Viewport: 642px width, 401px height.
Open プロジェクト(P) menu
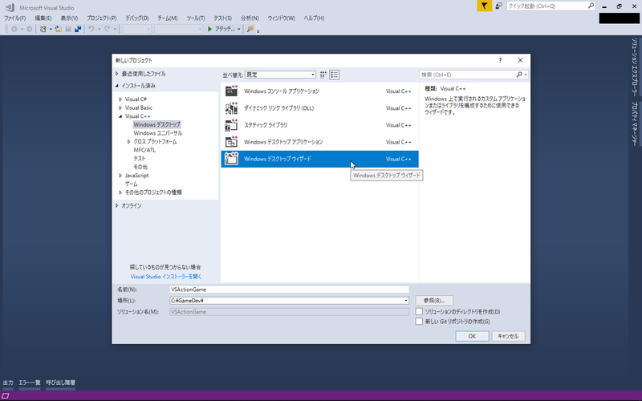(x=102, y=18)
